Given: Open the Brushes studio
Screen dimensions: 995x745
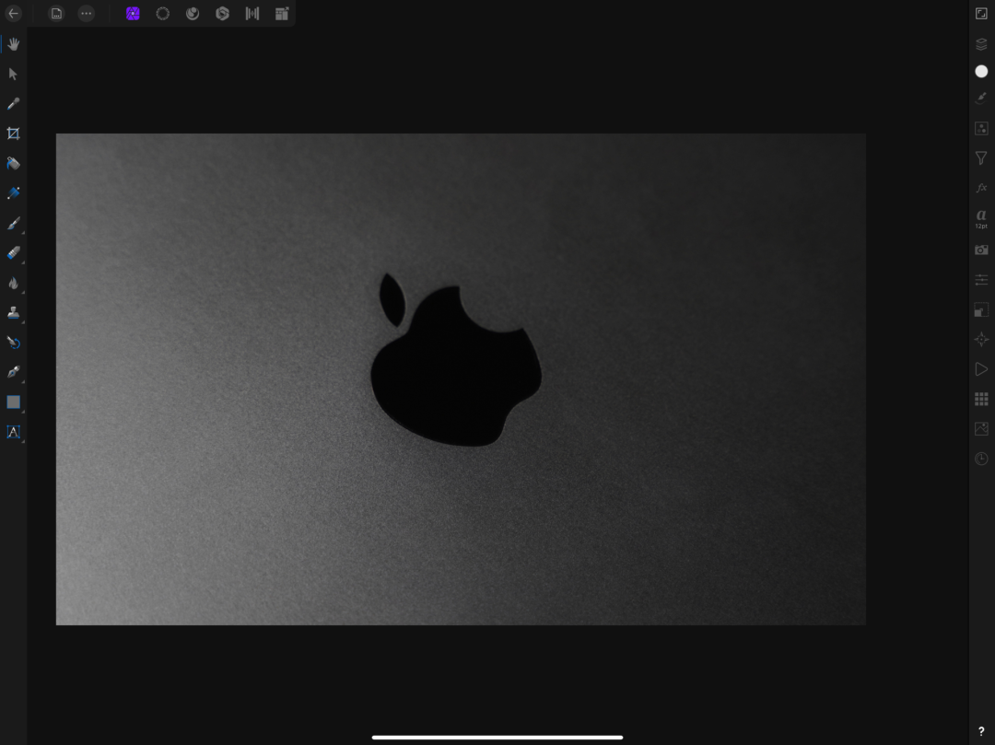Looking at the screenshot, I should click(981, 99).
